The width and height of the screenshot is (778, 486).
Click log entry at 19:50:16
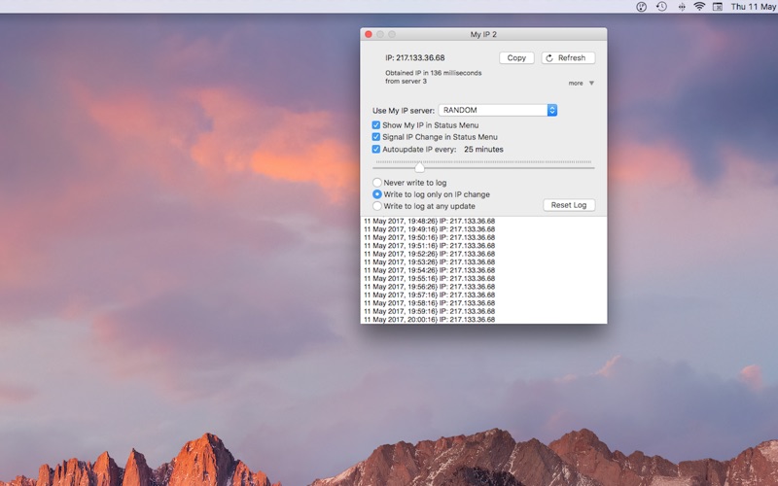429,237
